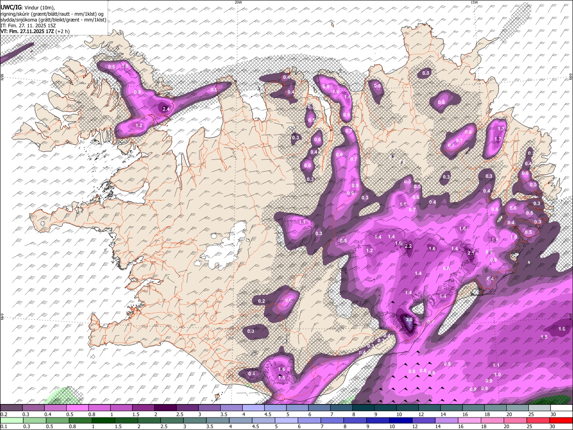
Task: Click the darkest green 1 swatch in lower legend
Action: click(x=103, y=421)
